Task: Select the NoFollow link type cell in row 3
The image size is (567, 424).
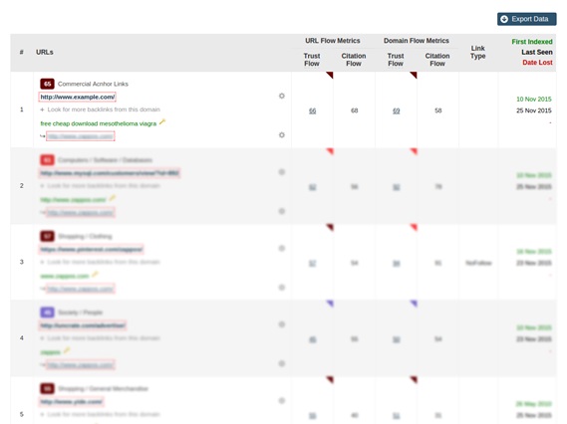Action: [478, 263]
